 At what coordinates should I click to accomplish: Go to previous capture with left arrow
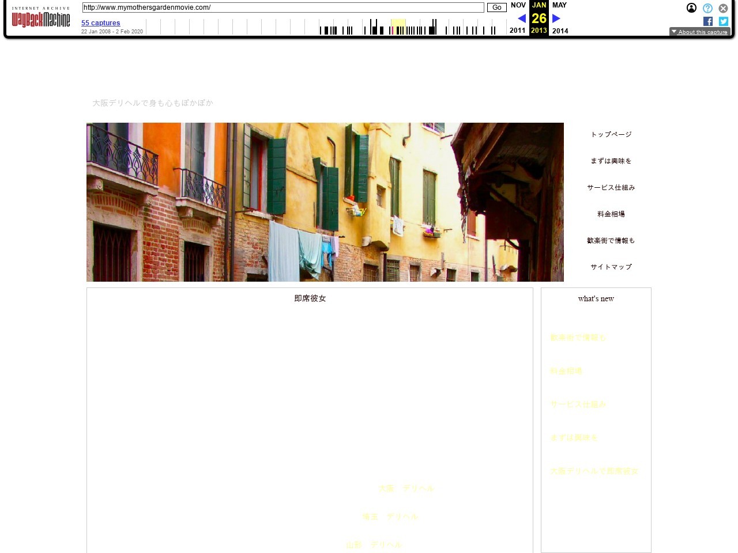coord(522,18)
